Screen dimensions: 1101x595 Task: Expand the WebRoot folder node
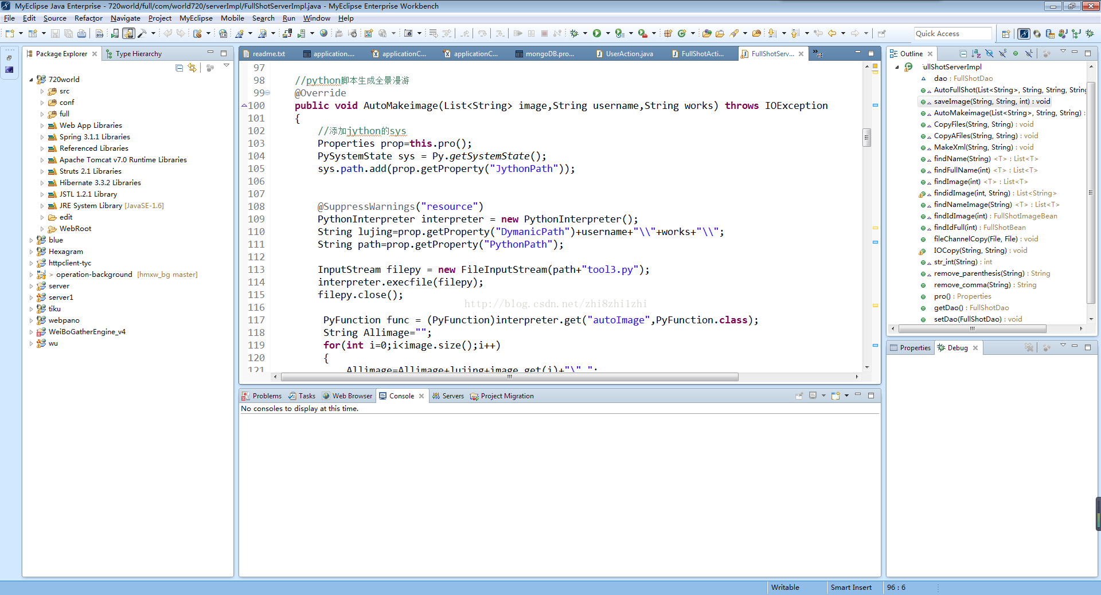42,229
